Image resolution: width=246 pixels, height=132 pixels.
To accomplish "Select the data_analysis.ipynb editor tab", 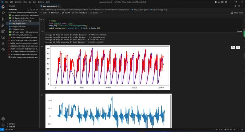I will (50, 6).
